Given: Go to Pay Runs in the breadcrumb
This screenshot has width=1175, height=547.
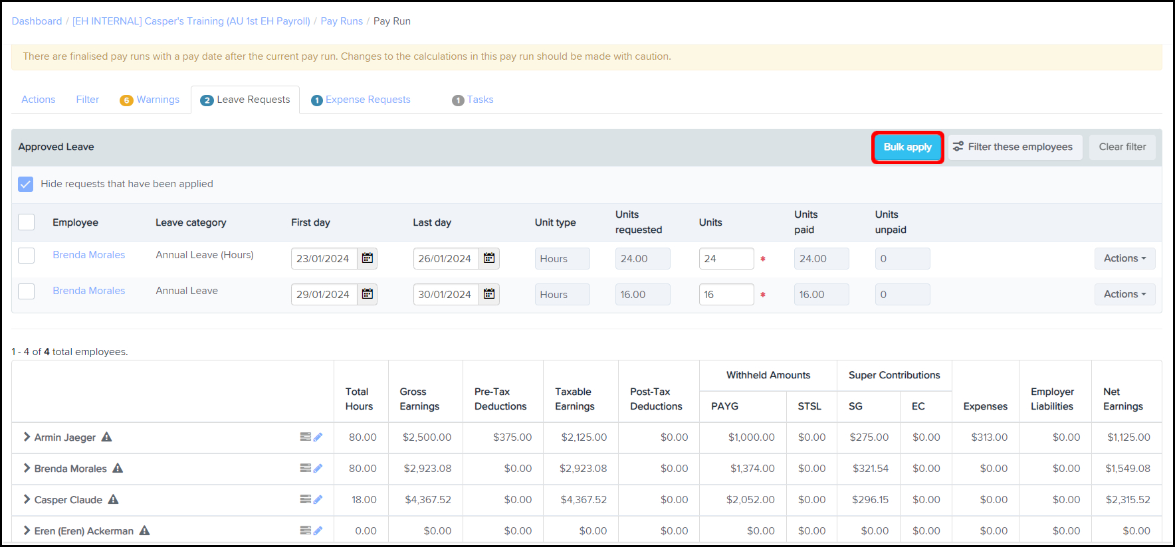Looking at the screenshot, I should point(342,21).
